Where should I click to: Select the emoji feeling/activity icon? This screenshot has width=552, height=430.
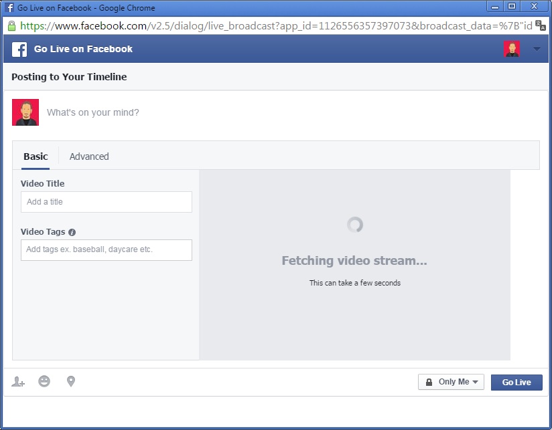click(44, 382)
